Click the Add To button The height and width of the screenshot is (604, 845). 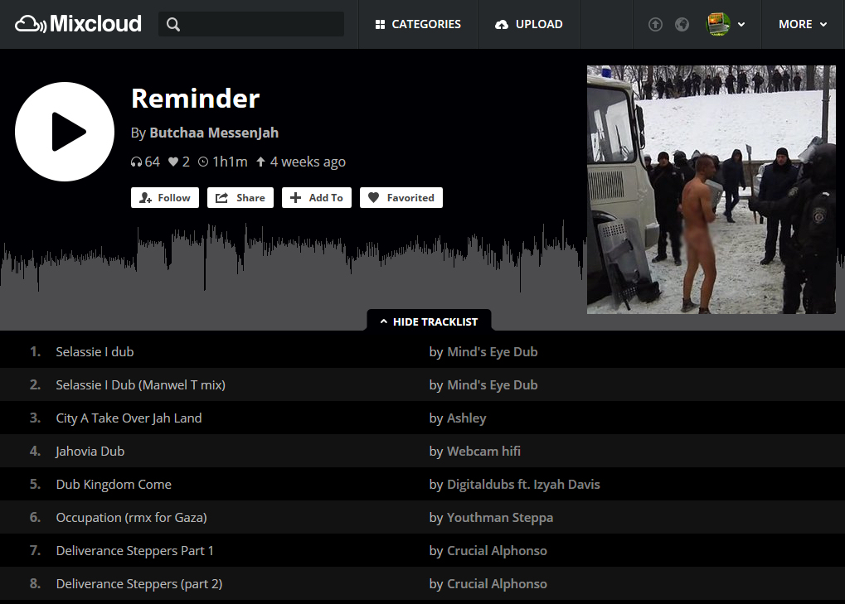(x=316, y=197)
